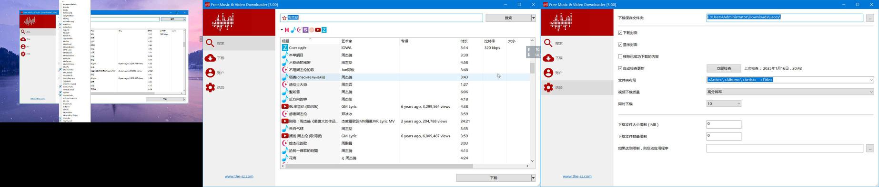This screenshot has width=879, height=187.
Task: Enable 移除已成功下载的内容 checkbox
Action: pos(620,56)
